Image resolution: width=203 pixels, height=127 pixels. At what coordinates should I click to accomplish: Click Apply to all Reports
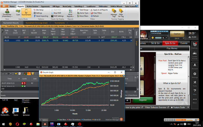(99, 10)
